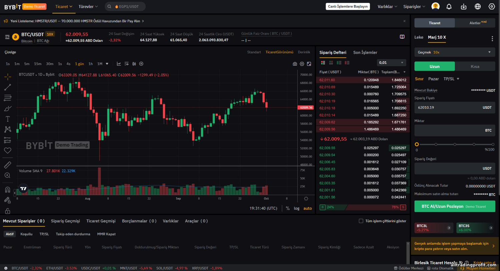500x271 pixels.
Task: Select the Derinlik chart view
Action: tap(304, 52)
